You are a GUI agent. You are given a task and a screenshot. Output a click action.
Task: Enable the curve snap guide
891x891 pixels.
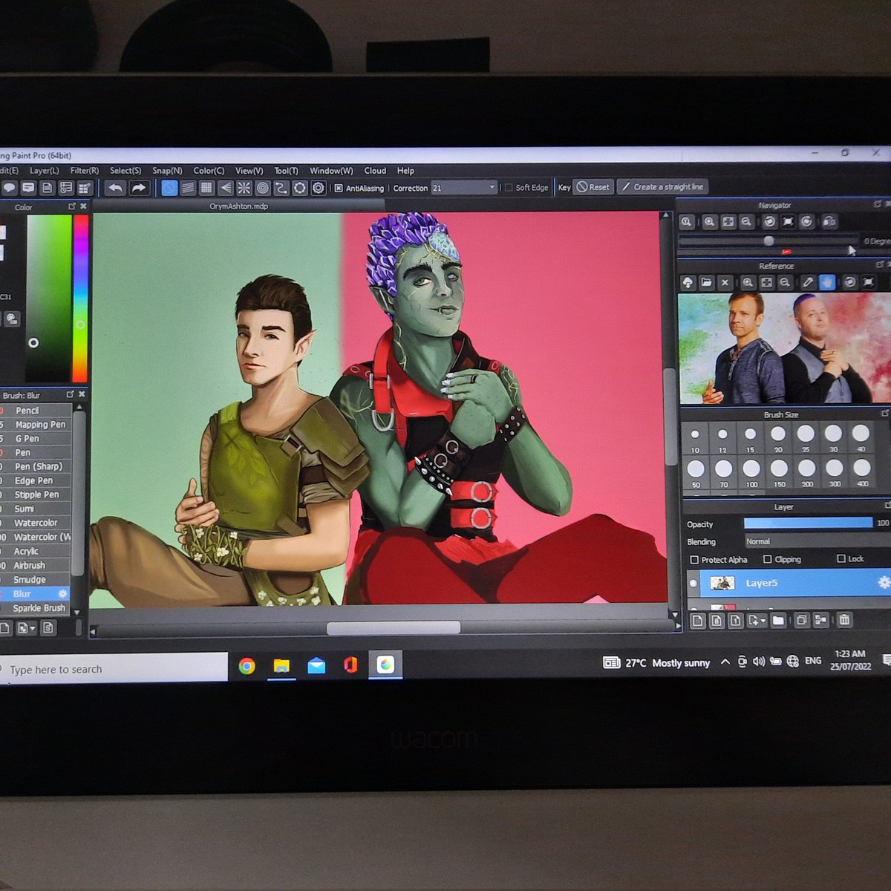(x=281, y=188)
